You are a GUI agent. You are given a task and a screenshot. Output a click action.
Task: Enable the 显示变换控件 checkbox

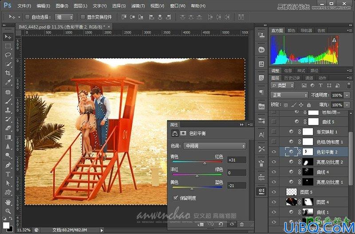83,17
